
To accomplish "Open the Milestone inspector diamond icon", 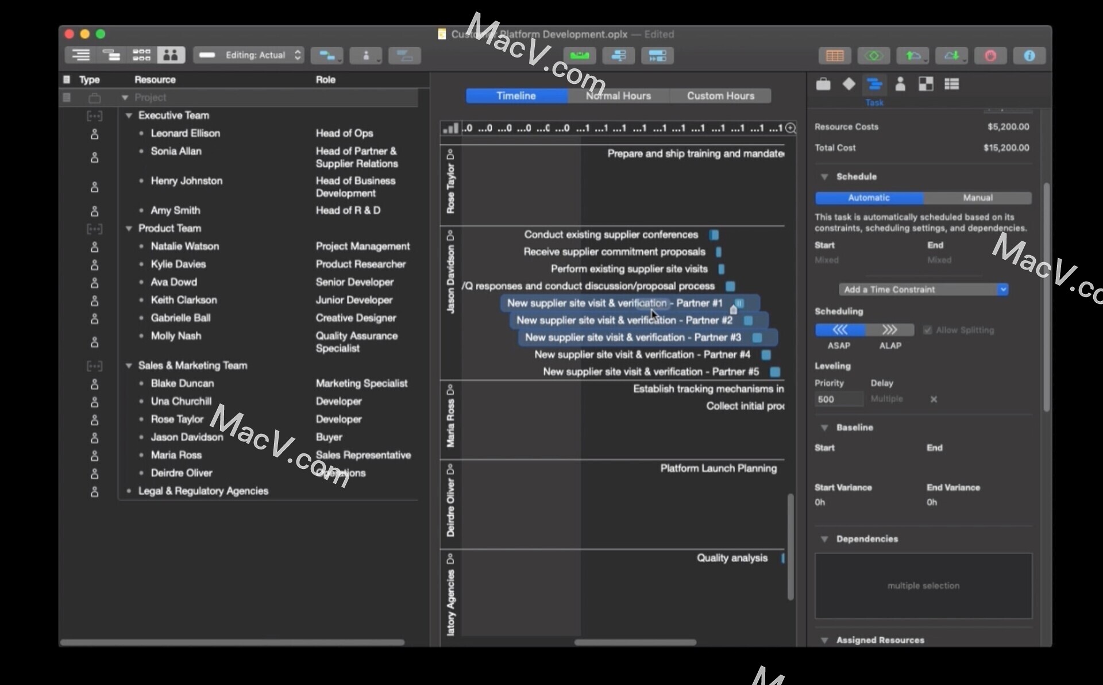I will click(x=849, y=84).
